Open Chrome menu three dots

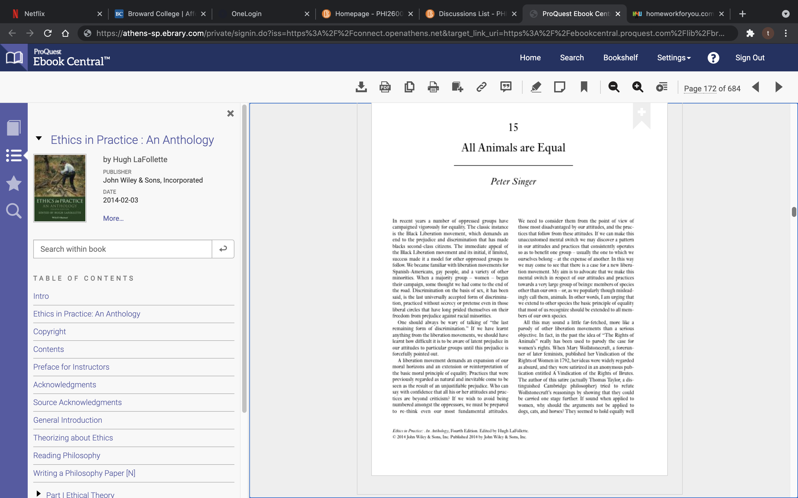click(786, 33)
